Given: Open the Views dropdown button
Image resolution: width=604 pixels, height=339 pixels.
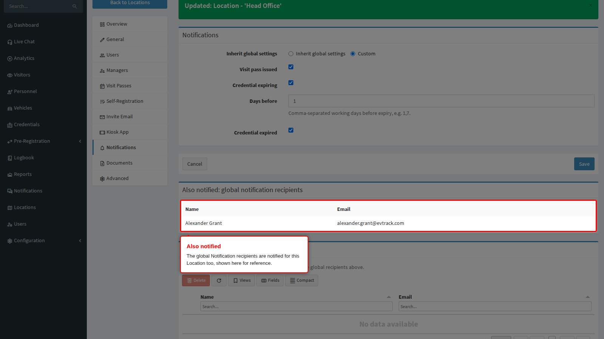Looking at the screenshot, I should (x=242, y=281).
